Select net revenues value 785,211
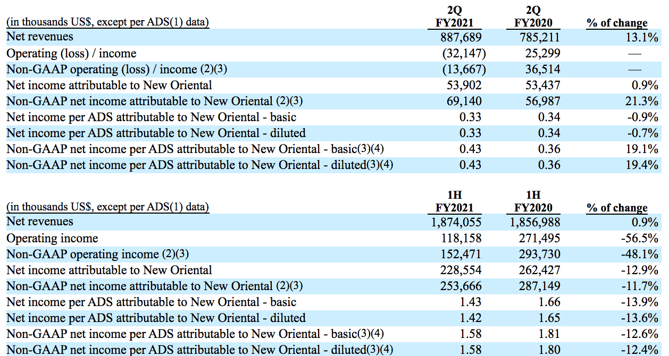This screenshot has height=356, width=669. click(541, 37)
